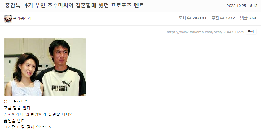Jump to the 댓글 264 comments count

coord(248,18)
